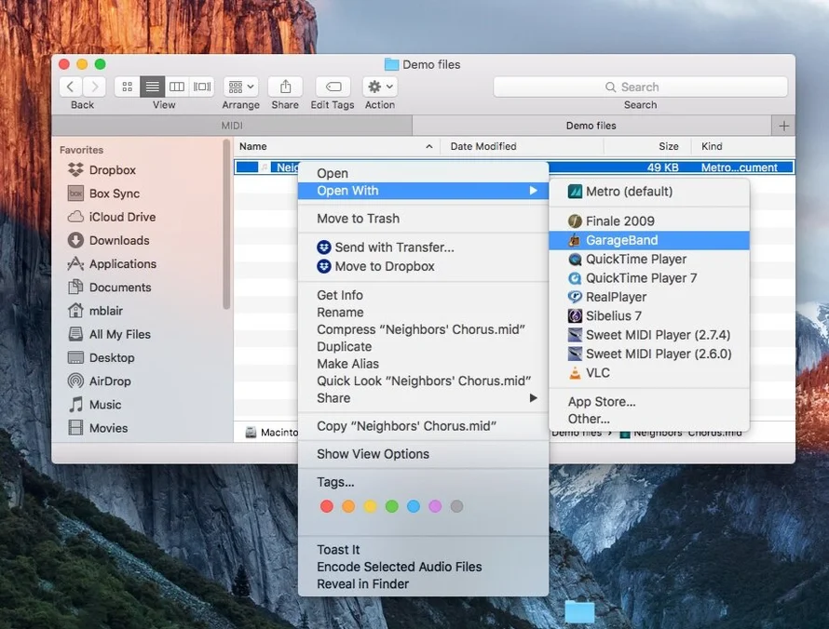Pick Sweet MIDI Player (2.6.0)

[x=649, y=354]
